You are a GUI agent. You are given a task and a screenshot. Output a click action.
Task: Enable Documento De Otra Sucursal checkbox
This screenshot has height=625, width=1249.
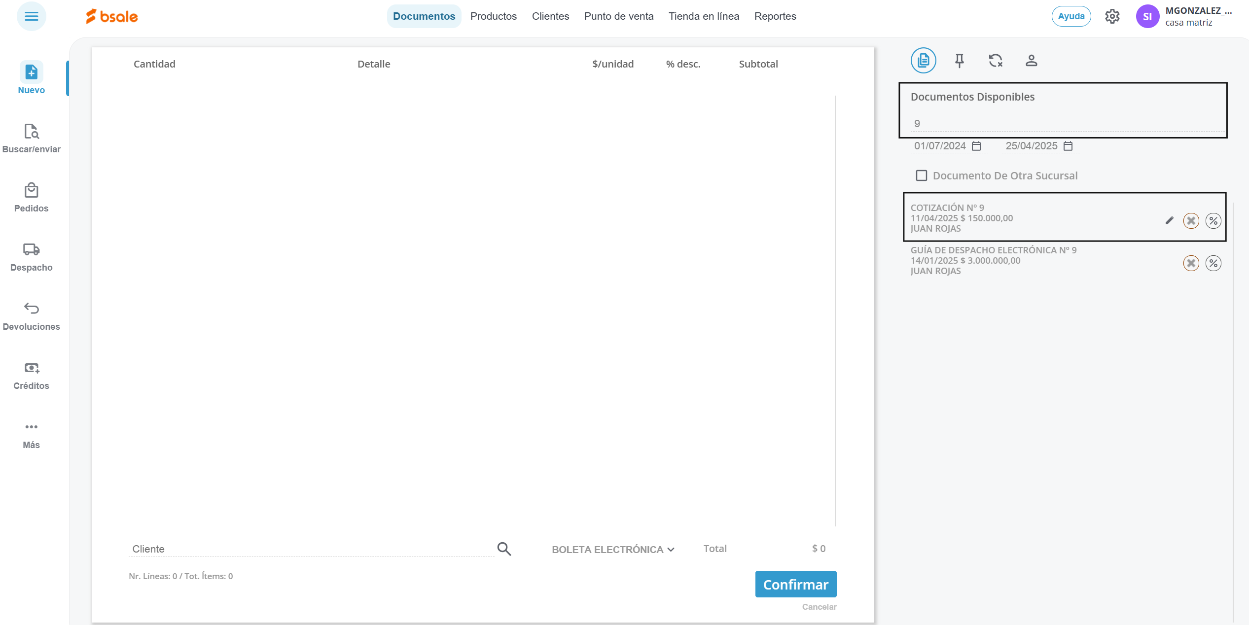921,175
